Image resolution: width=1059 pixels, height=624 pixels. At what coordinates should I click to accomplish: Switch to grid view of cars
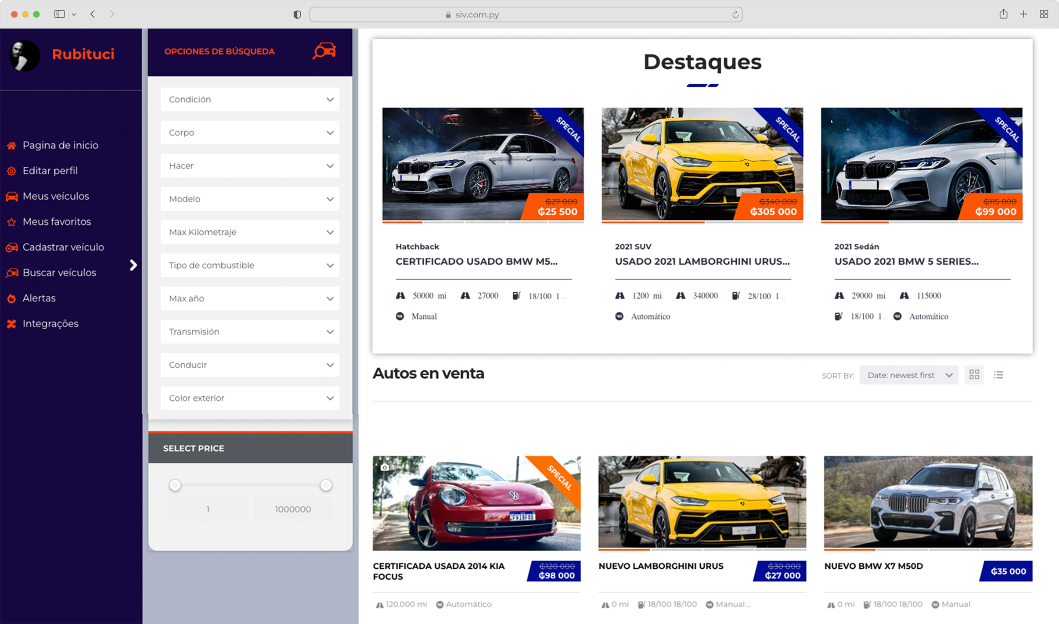coord(974,375)
